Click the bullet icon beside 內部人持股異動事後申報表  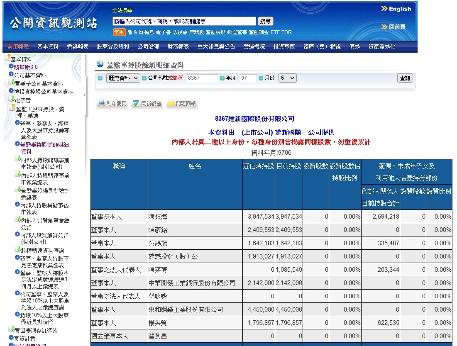click(17, 205)
